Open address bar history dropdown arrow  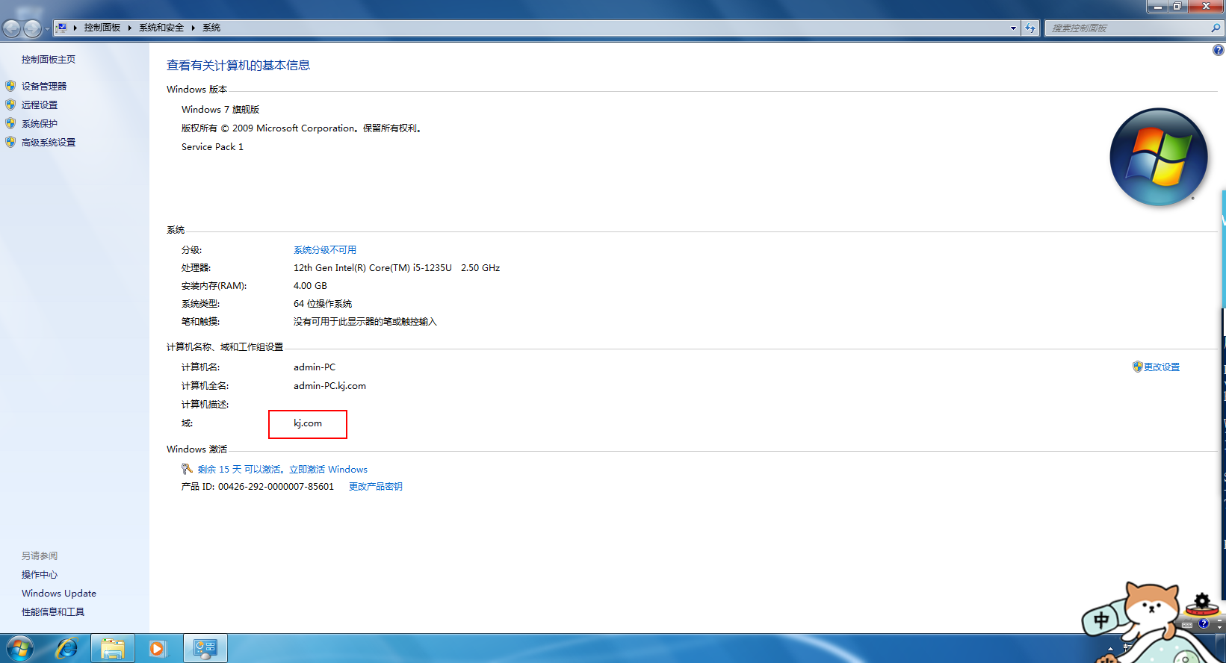point(1013,28)
